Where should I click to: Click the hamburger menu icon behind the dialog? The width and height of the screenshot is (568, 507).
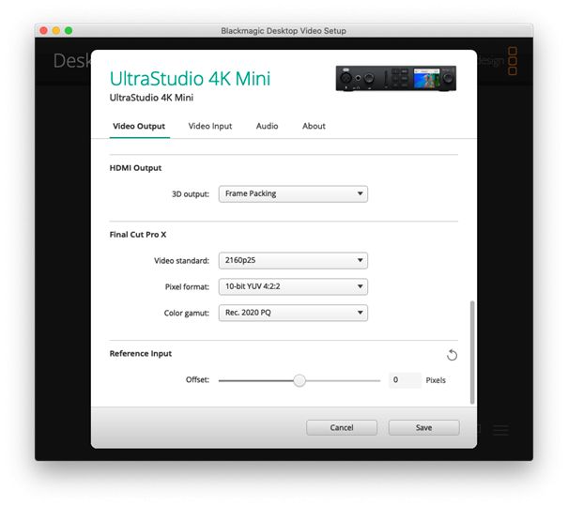501,429
